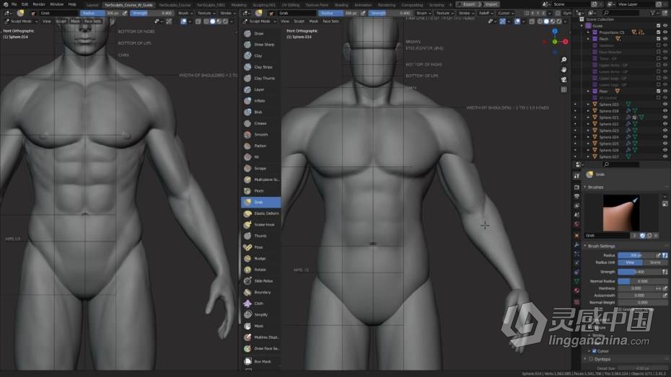The height and width of the screenshot is (377, 671).
Task: Hide Sphere.027 with its eye icon
Action: coord(665,156)
